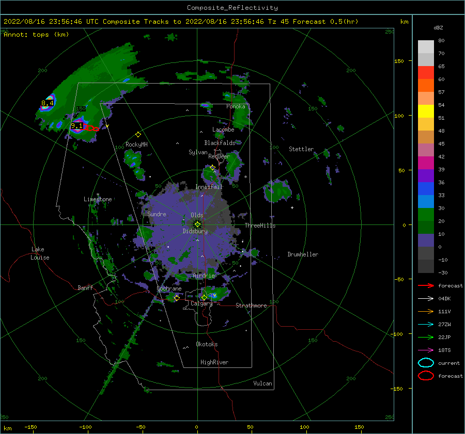Click the blue swatch between 36 and 33 dBZ
This screenshot has width=465, height=434.
(426, 189)
